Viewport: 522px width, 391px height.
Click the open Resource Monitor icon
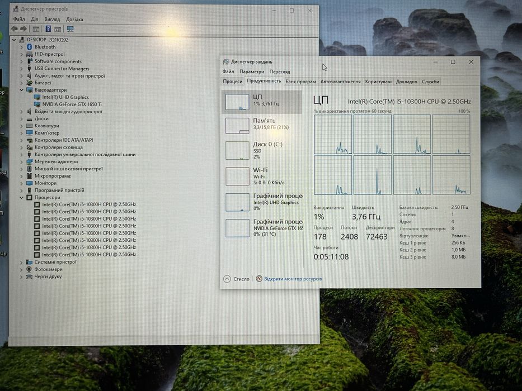tap(259, 279)
